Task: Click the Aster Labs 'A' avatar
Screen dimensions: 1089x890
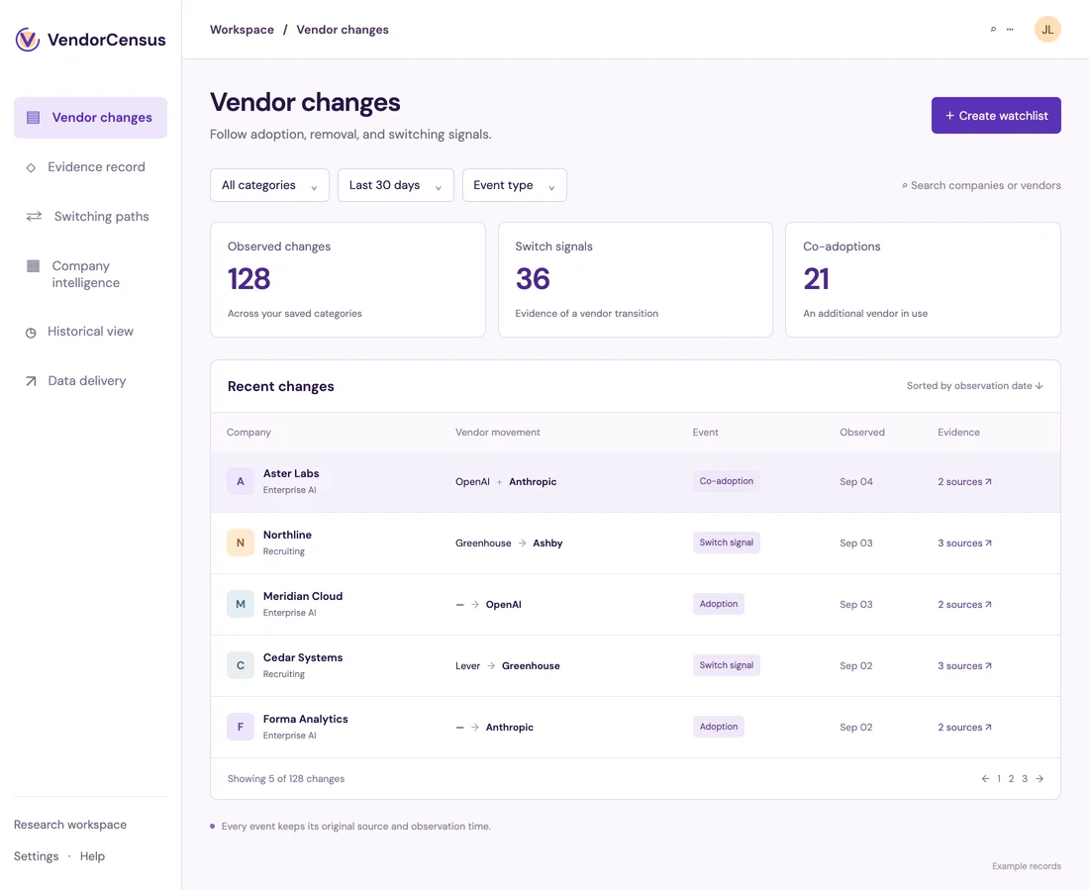Action: coord(241,481)
